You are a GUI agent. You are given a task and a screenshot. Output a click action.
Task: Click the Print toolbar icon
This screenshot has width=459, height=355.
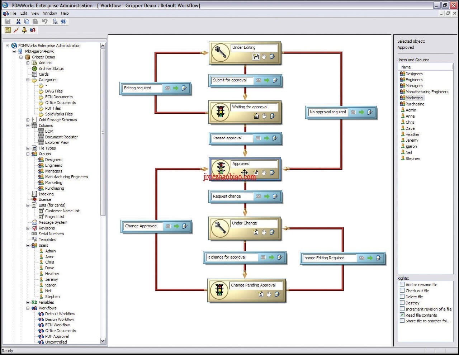pos(55,22)
